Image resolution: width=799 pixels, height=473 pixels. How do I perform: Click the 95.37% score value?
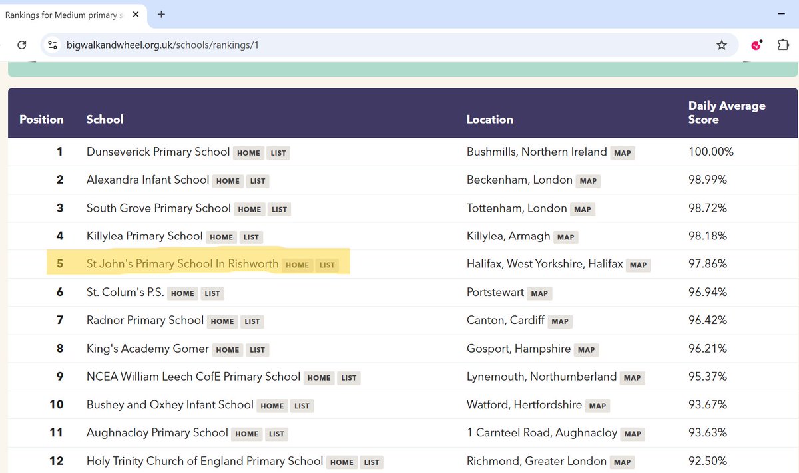[x=708, y=376]
